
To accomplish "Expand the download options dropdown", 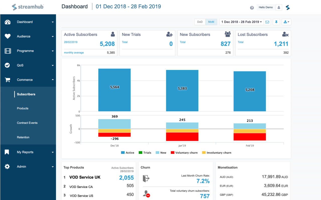I will coord(286,22).
